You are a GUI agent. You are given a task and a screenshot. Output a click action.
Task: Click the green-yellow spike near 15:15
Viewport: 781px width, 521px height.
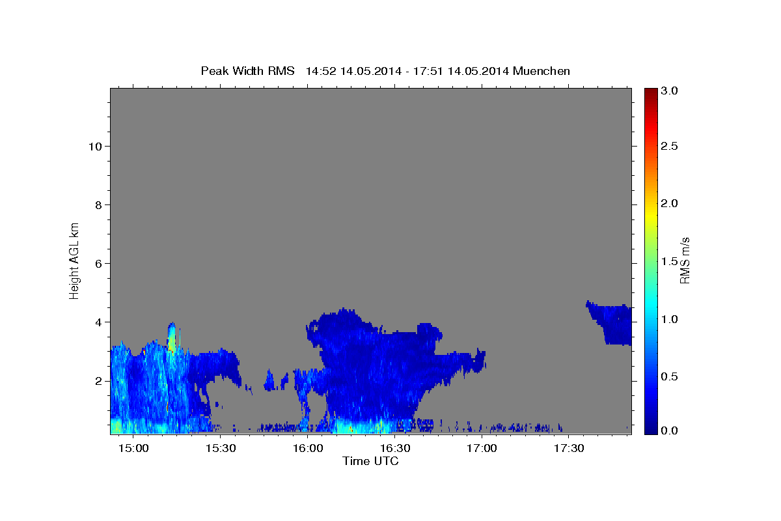click(x=172, y=337)
